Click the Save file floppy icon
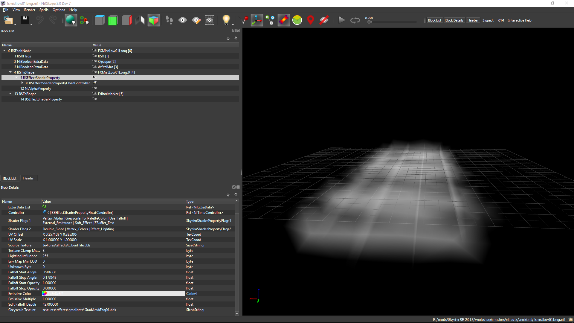Screen dimensions: 574x323 [x=25, y=20]
